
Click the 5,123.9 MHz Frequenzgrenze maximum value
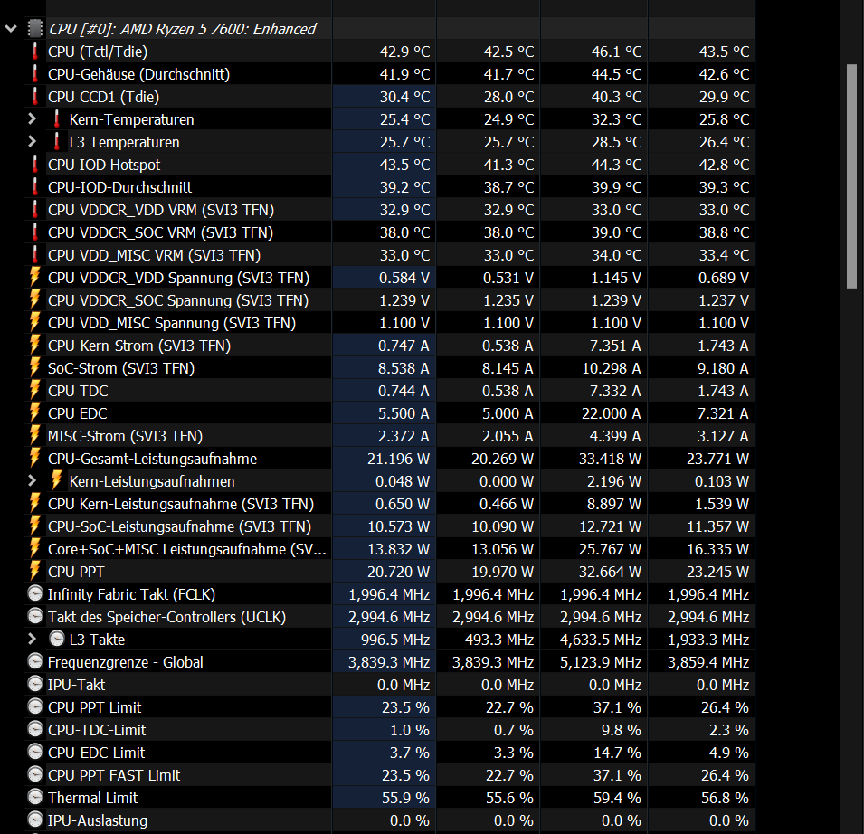pyautogui.click(x=601, y=662)
